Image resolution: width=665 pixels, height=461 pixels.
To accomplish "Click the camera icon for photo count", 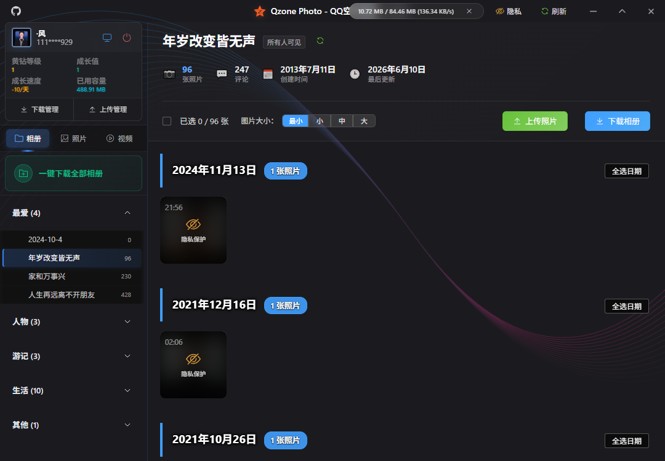I will 169,74.
